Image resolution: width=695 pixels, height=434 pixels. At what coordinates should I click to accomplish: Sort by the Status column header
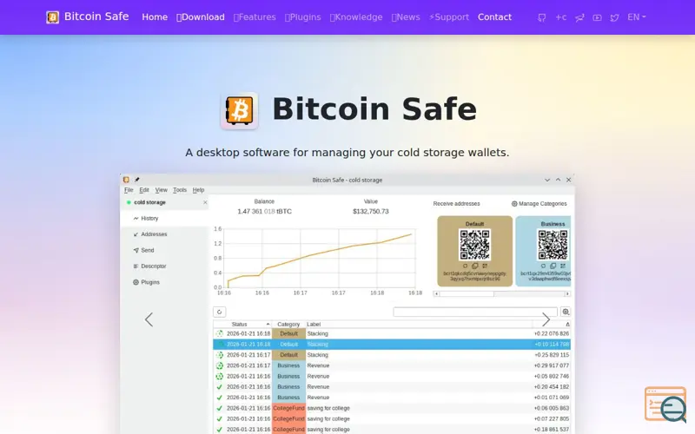pyautogui.click(x=242, y=324)
